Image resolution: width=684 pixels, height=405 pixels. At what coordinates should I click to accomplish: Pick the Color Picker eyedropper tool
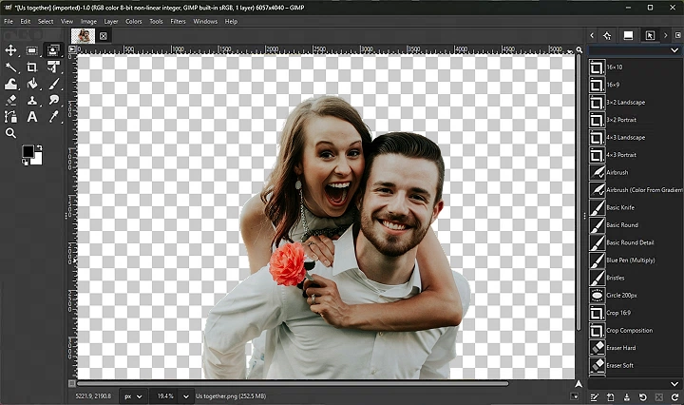click(x=53, y=116)
